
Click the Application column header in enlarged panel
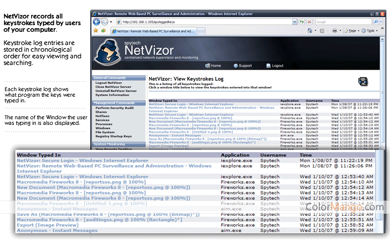235,155
